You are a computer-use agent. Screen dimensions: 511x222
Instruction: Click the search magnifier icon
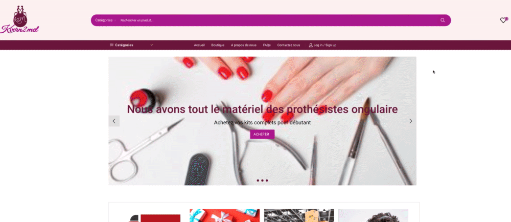coord(443,20)
